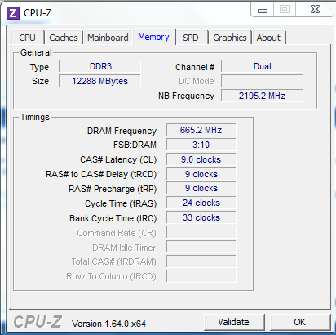Click the RAS# to CAS# Delay label
Viewport: 336px width, 335px height.
(x=101, y=174)
